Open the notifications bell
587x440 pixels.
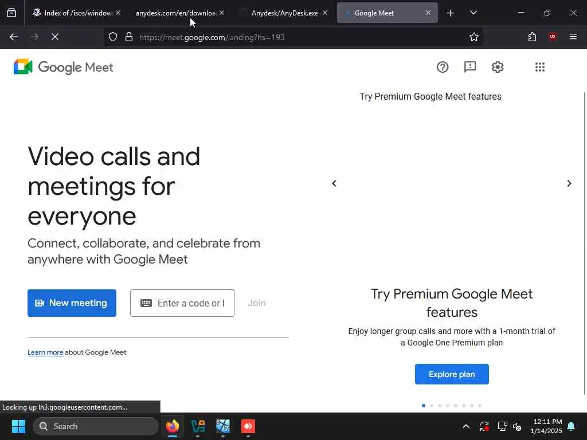(572, 426)
